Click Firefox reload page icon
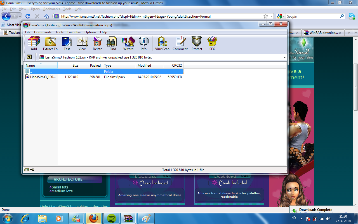The height and width of the screenshot is (224, 358). coord(28,16)
